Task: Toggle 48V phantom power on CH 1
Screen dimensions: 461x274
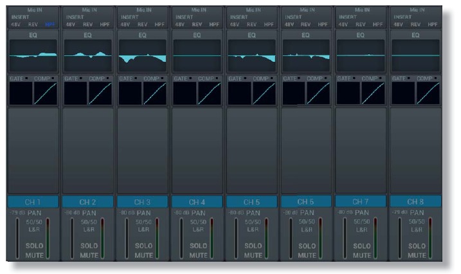Action: click(x=15, y=24)
